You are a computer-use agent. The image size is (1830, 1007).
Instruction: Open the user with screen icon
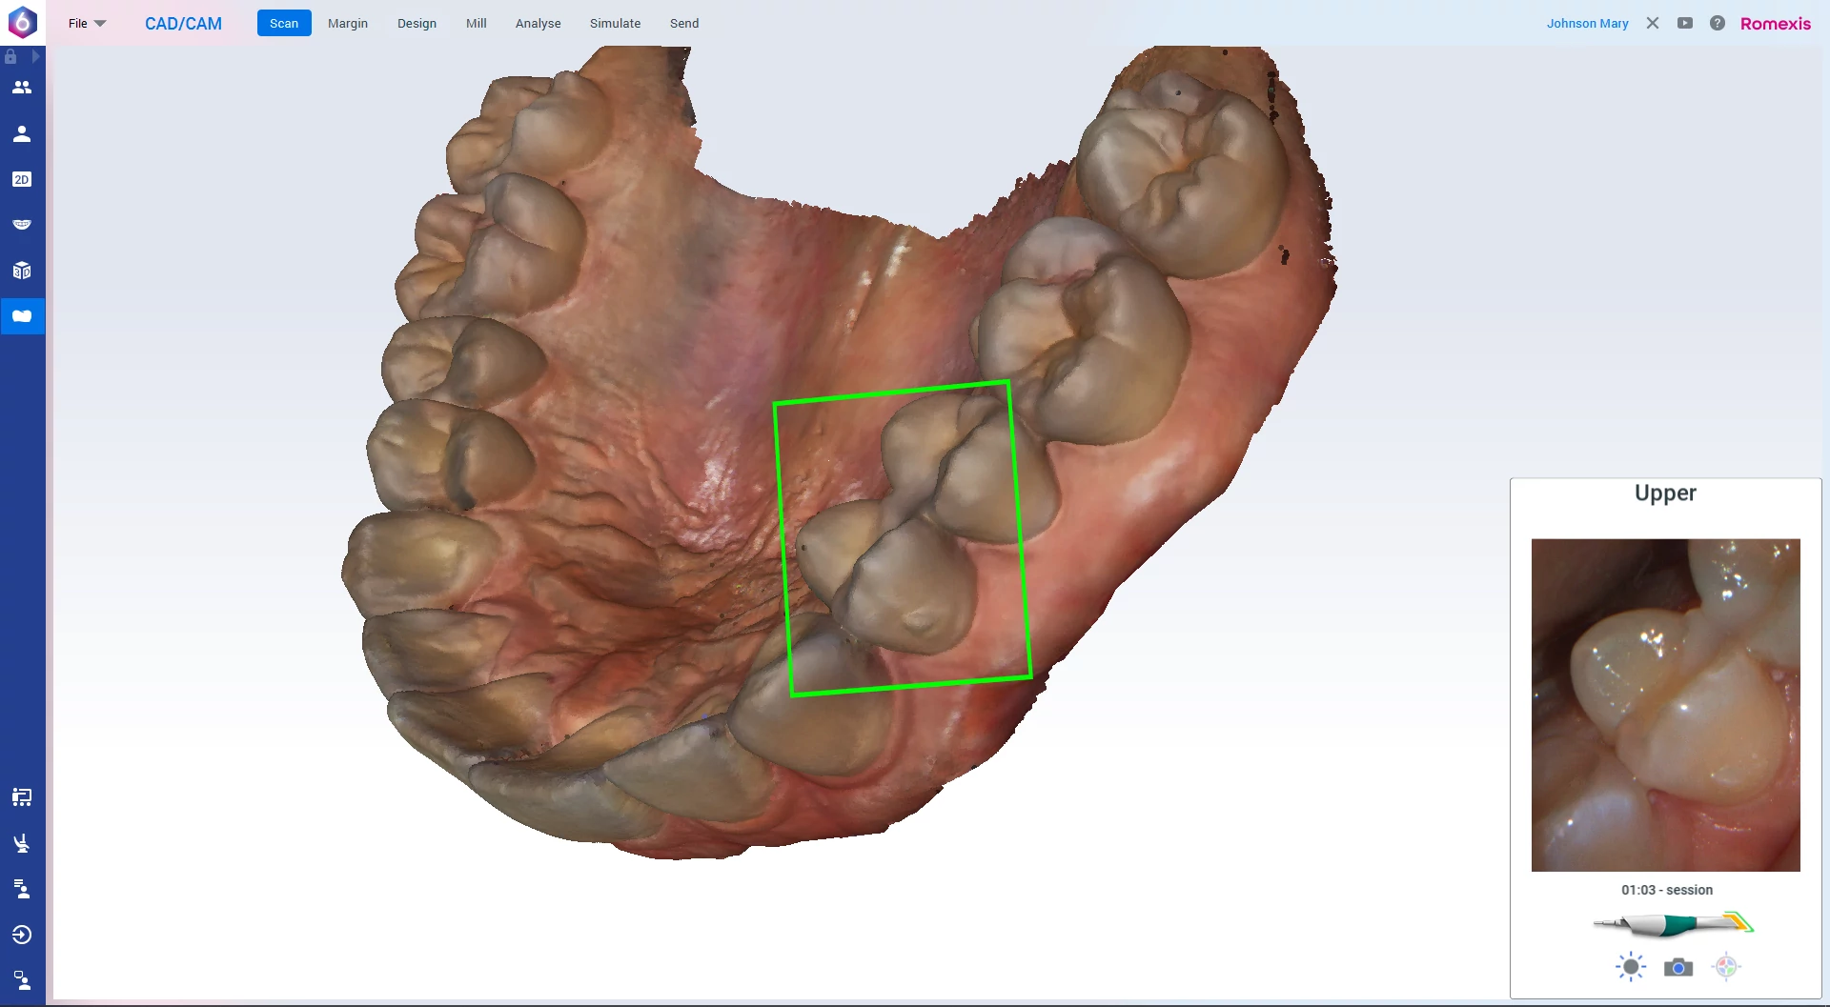22,980
